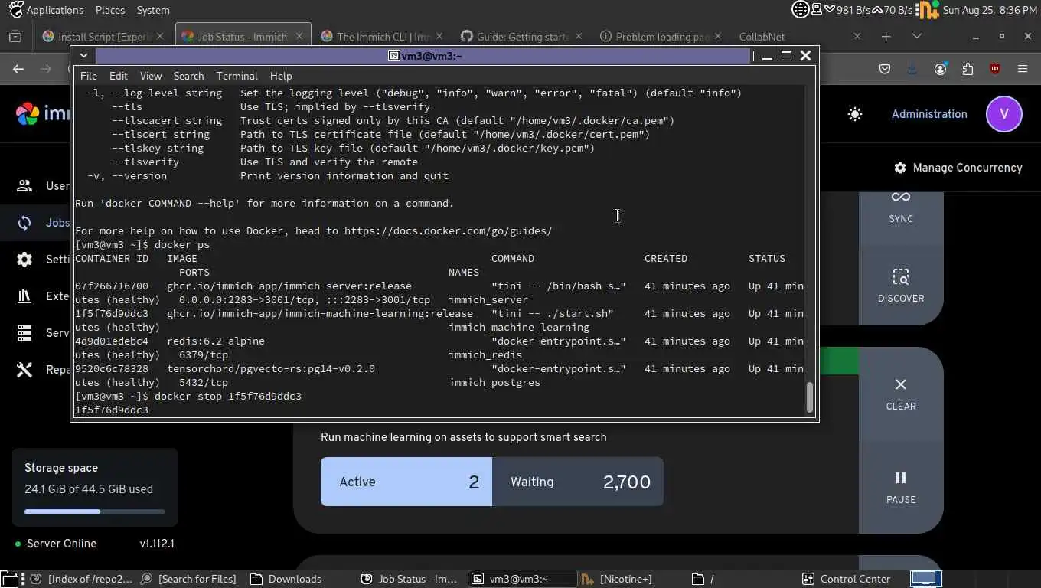
Task: Open the terminal window menu dropdown arrow
Action: (83, 55)
